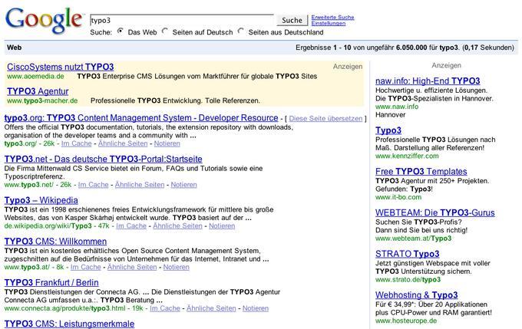Open the TYPO3 CMS: Willkommen result
The width and height of the screenshot is (522, 329).
(55, 242)
